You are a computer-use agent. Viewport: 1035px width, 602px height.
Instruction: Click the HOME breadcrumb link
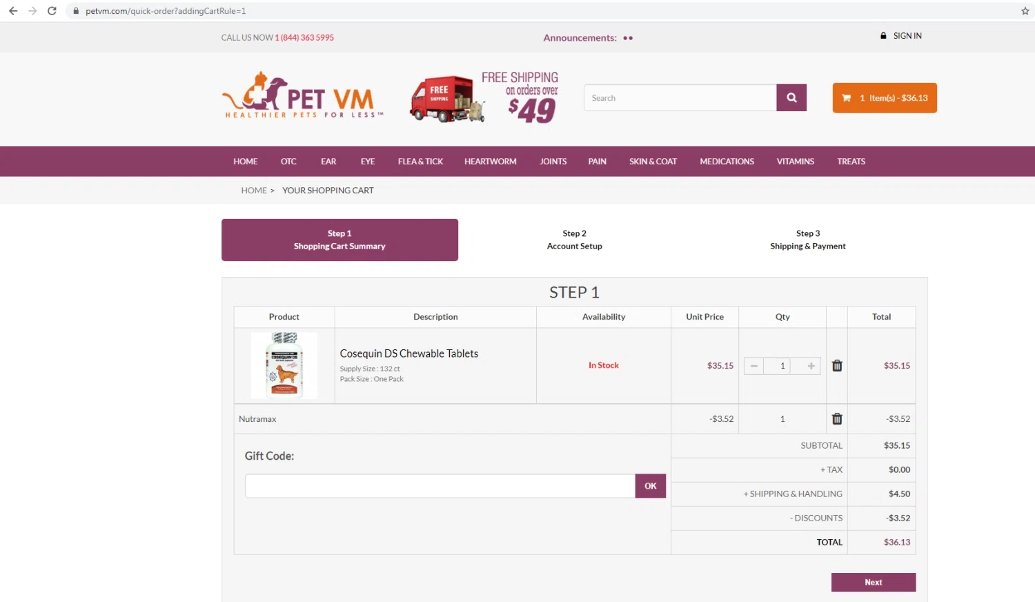254,191
